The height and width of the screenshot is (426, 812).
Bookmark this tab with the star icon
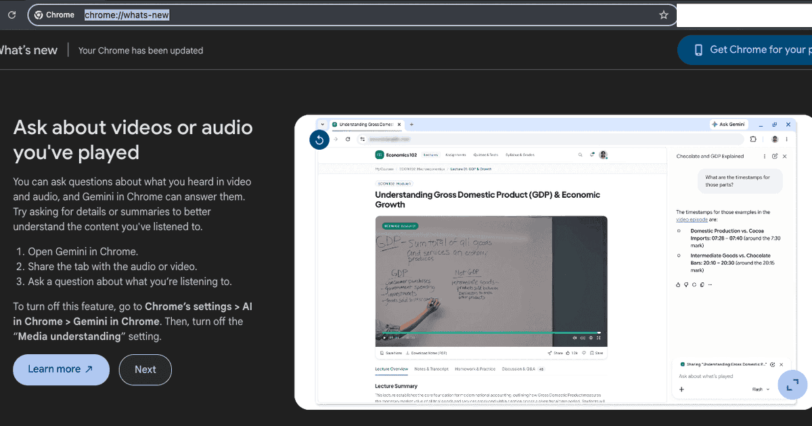click(x=664, y=15)
